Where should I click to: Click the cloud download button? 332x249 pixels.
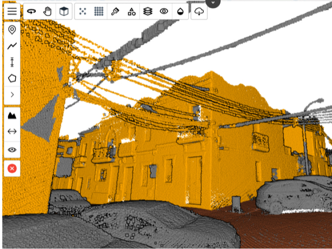(199, 12)
